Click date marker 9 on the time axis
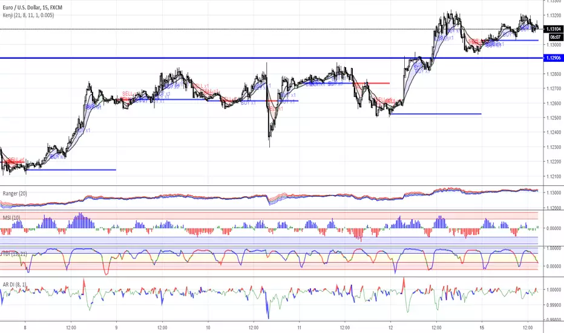This screenshot has height=333, width=564. [x=116, y=328]
